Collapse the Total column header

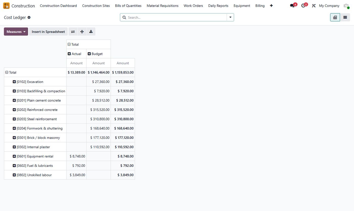pos(88,44)
